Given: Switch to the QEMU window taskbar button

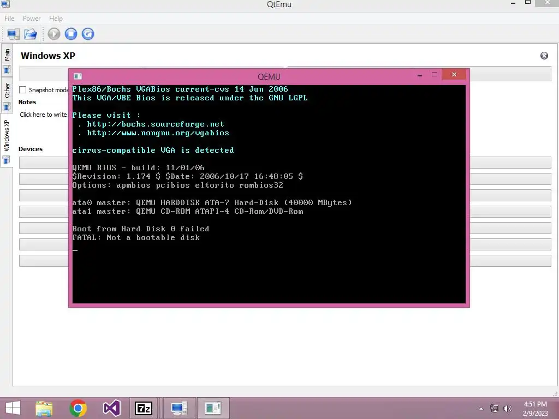Looking at the screenshot, I should pos(213,408).
